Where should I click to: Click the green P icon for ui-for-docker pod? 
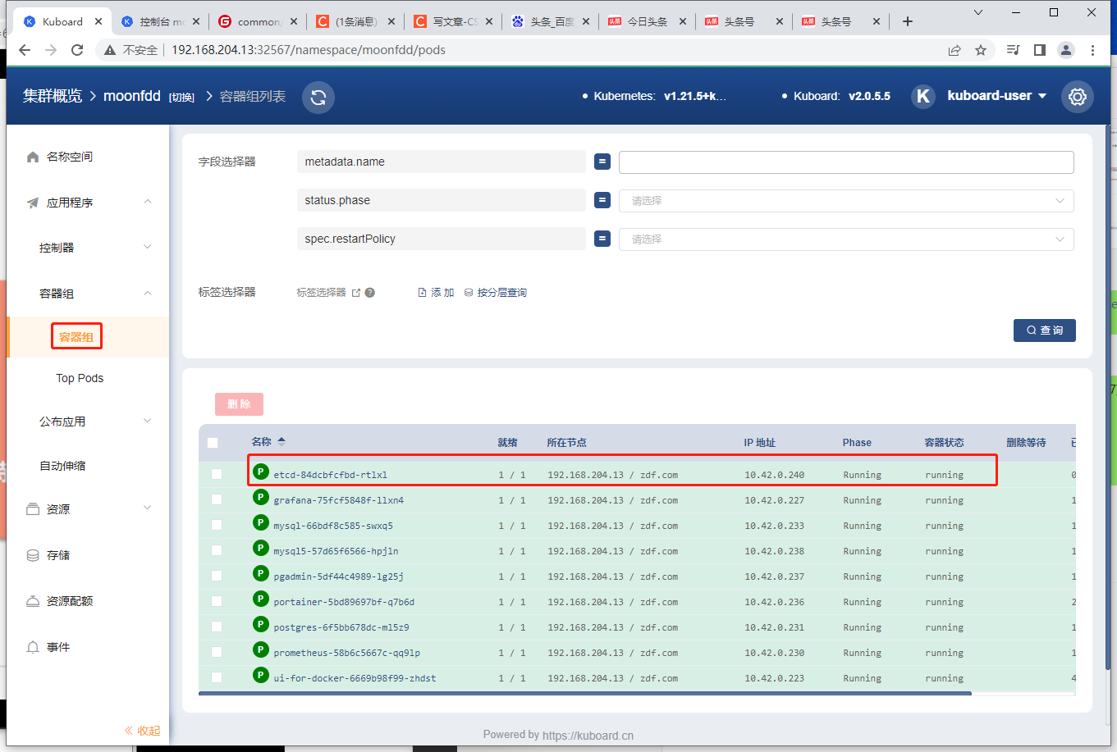click(261, 675)
